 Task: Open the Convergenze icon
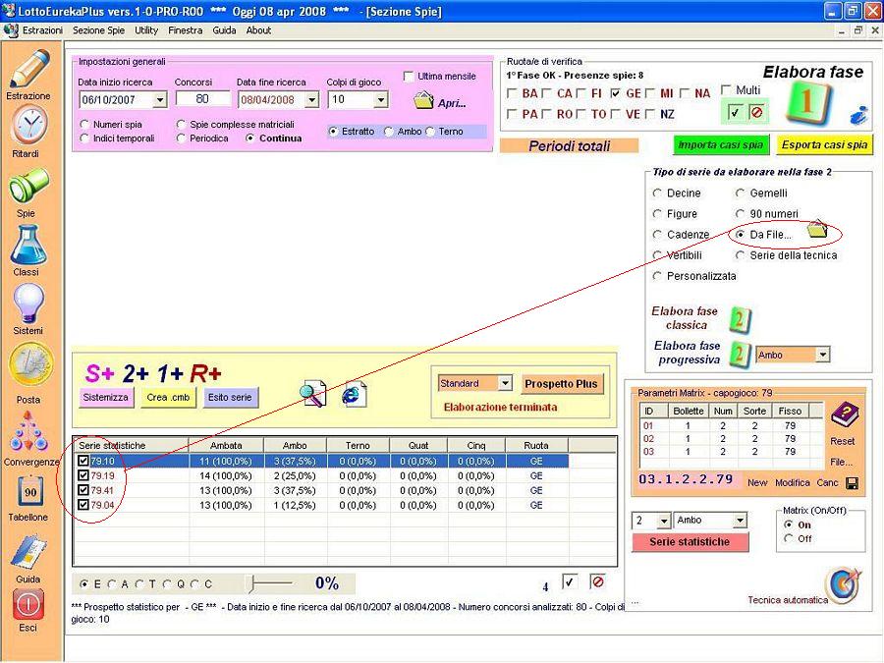click(28, 432)
